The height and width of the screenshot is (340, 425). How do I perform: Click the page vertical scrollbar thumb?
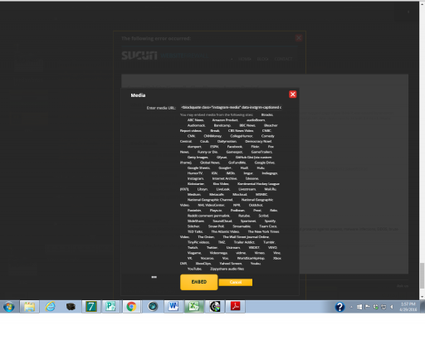pos(422,275)
